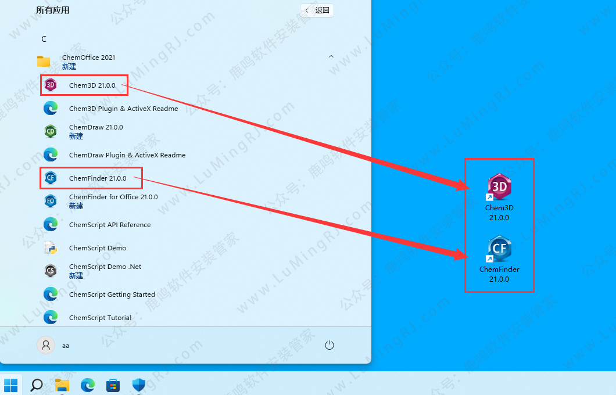Open File Explorer from taskbar
616x395 pixels.
pyautogui.click(x=62, y=385)
